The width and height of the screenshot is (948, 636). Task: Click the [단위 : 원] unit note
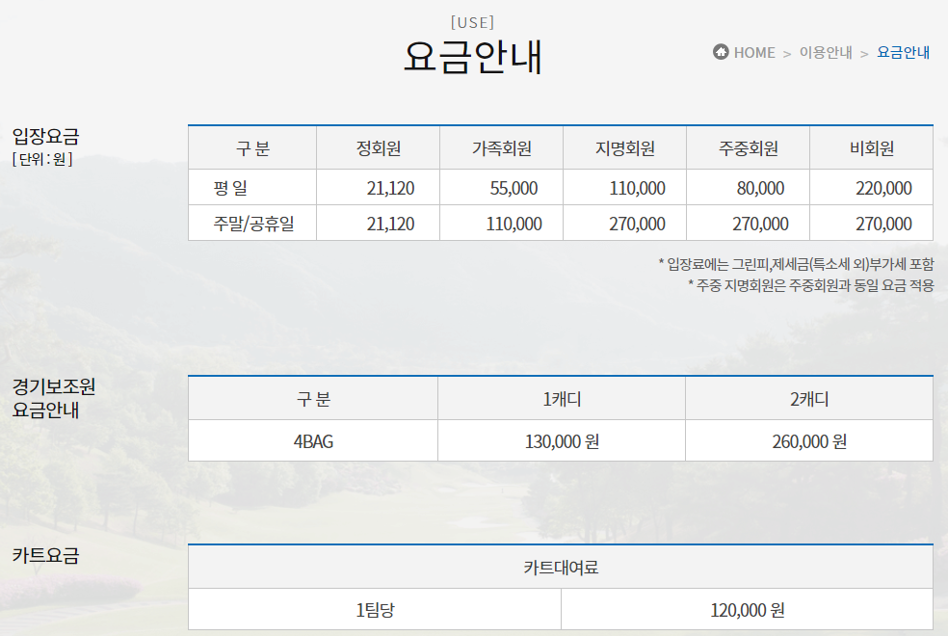click(42, 159)
